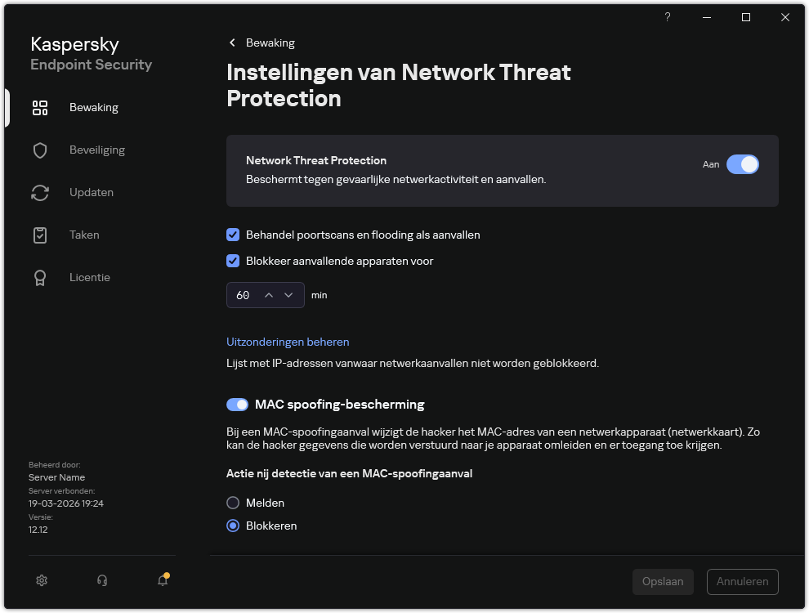The height and width of the screenshot is (613, 809).
Task: Increase the minutes value with the up arrow
Action: tap(270, 294)
